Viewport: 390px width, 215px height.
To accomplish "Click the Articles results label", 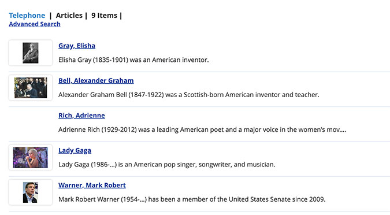I will [x=69, y=16].
